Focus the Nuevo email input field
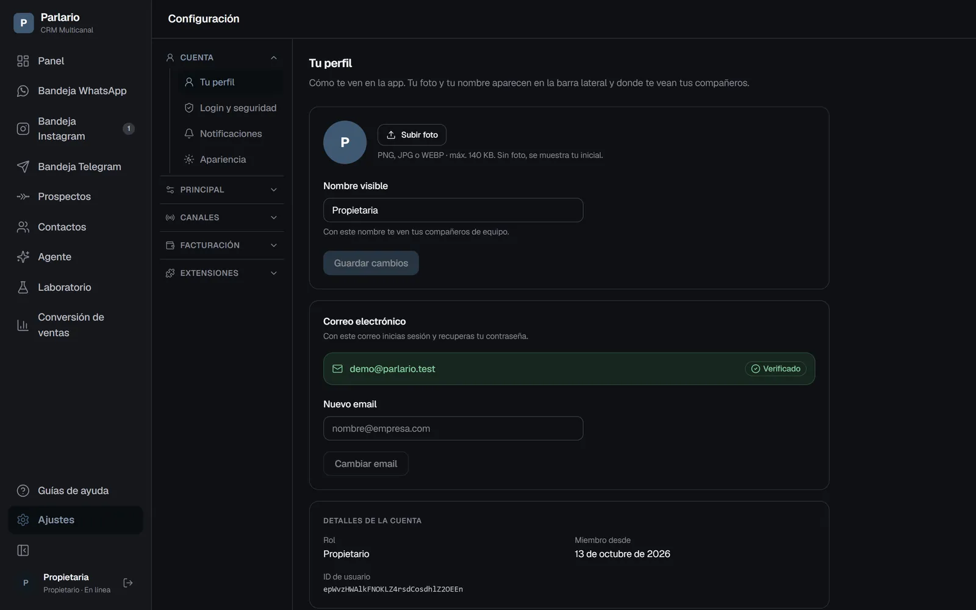Viewport: 976px width, 610px height. coord(453,428)
